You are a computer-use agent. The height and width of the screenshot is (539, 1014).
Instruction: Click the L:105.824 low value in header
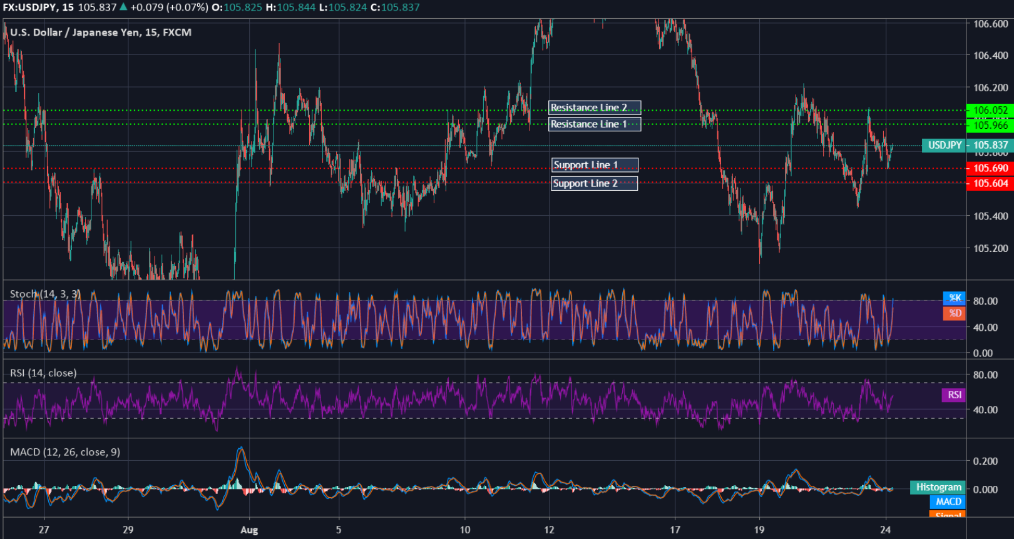pyautogui.click(x=343, y=8)
